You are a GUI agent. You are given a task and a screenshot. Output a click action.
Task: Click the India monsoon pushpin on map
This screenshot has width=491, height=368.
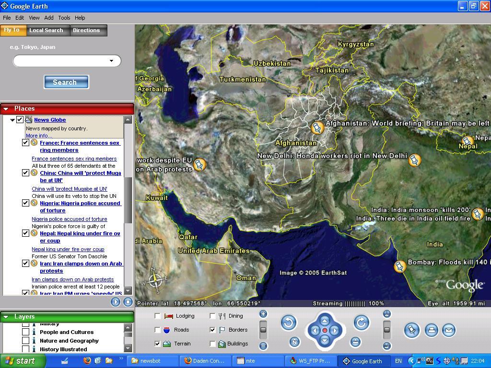[x=478, y=214]
